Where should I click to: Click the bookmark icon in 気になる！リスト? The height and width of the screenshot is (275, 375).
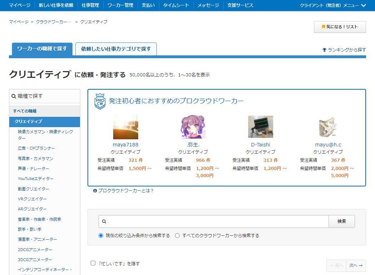click(x=323, y=27)
